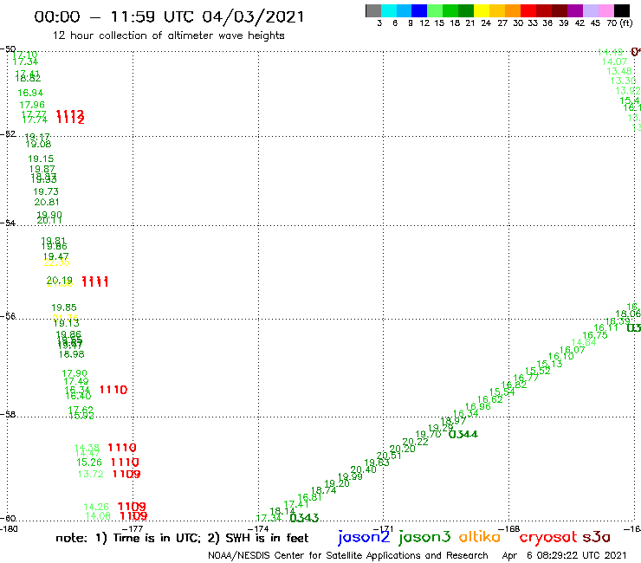Click the wave height value 19.73

[46, 191]
